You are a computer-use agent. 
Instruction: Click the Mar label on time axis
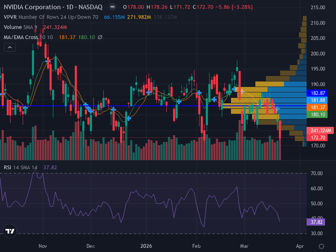[244, 246]
